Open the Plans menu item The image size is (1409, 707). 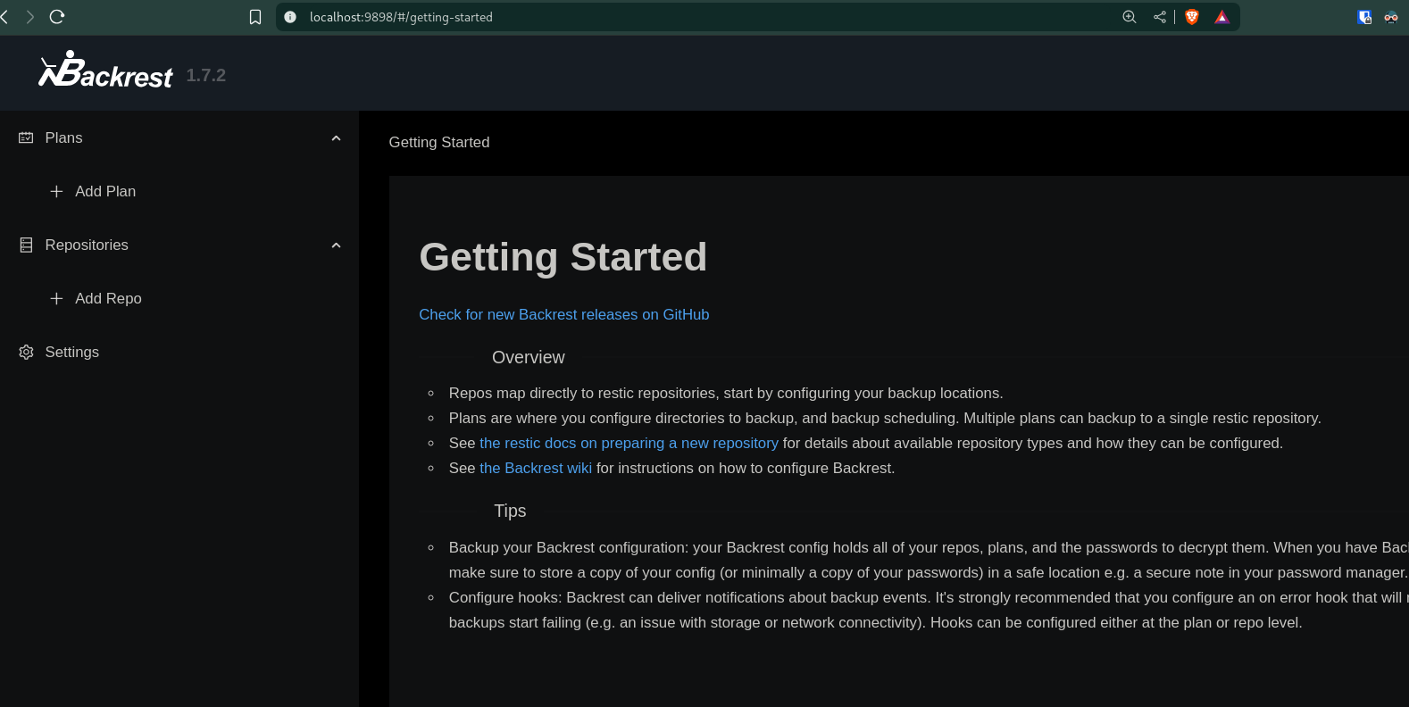pos(179,137)
